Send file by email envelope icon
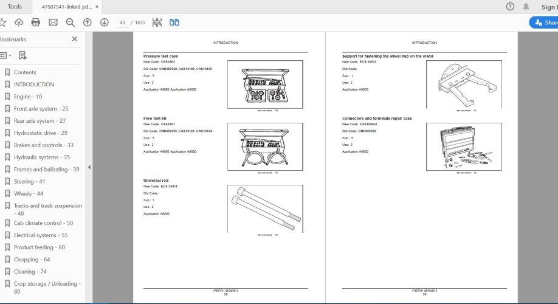The image size is (558, 304). coord(53,22)
